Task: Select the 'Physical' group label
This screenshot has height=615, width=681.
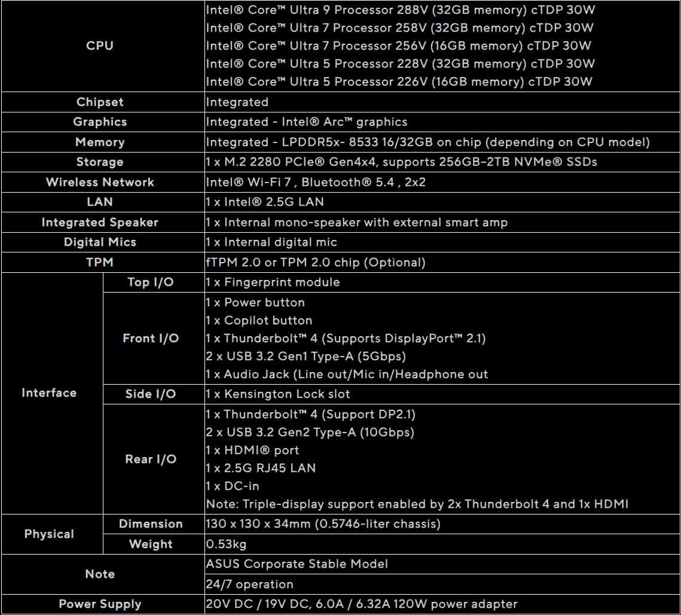Action: click(49, 534)
